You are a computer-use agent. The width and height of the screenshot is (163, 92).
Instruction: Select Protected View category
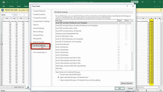[x=38, y=35]
